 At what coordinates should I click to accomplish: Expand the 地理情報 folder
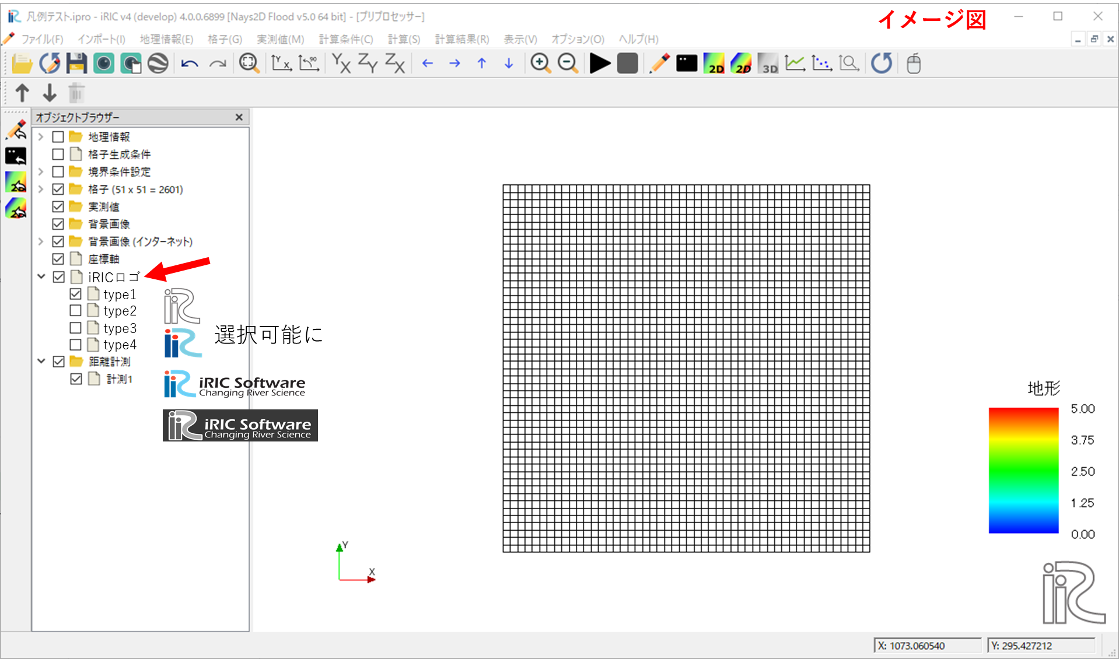pos(40,136)
